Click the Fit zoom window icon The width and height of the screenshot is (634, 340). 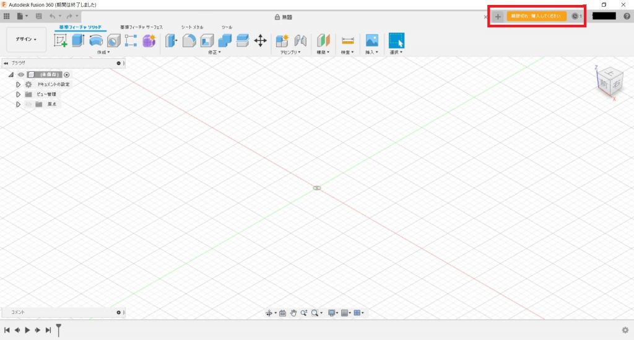point(315,313)
